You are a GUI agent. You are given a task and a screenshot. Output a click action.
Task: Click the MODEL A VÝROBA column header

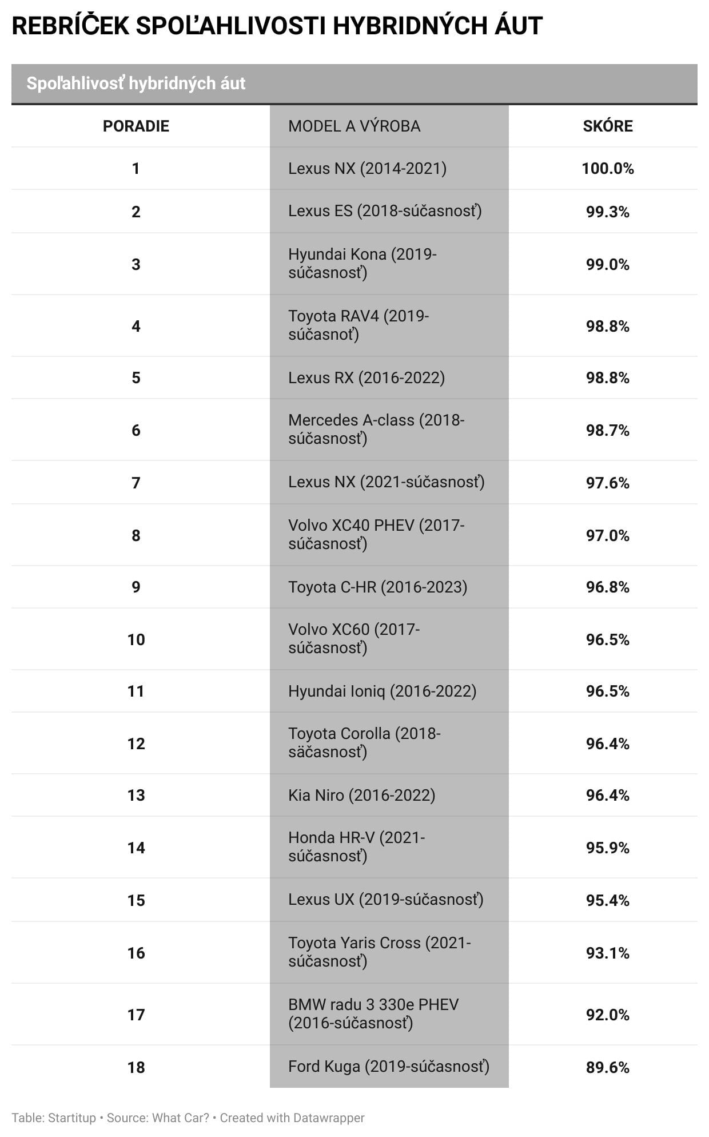point(354,126)
